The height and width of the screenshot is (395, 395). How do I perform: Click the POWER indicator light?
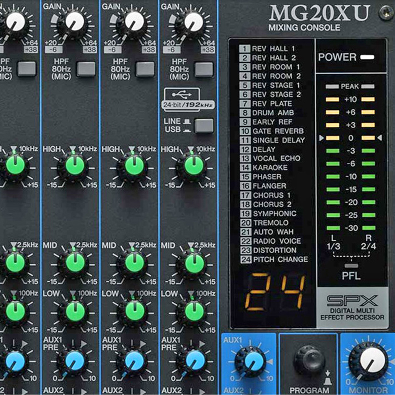[367, 57]
